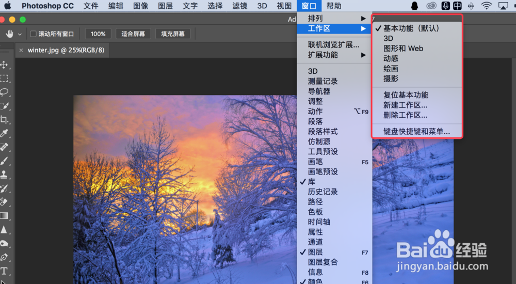Select the Healing Brush tool
The height and width of the screenshot is (284, 516).
[x=4, y=147]
